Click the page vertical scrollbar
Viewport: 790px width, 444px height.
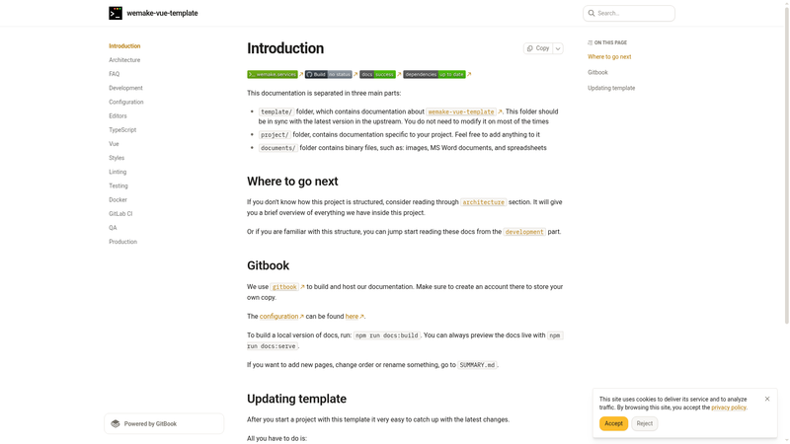coord(786,164)
